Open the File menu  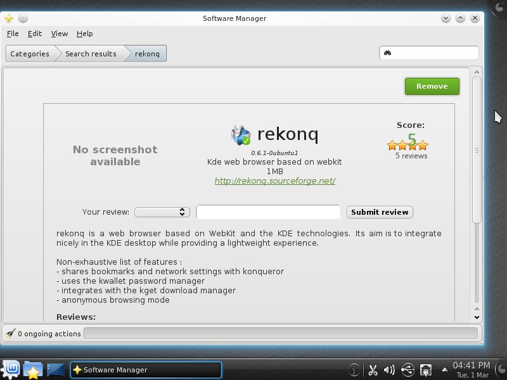click(x=12, y=34)
